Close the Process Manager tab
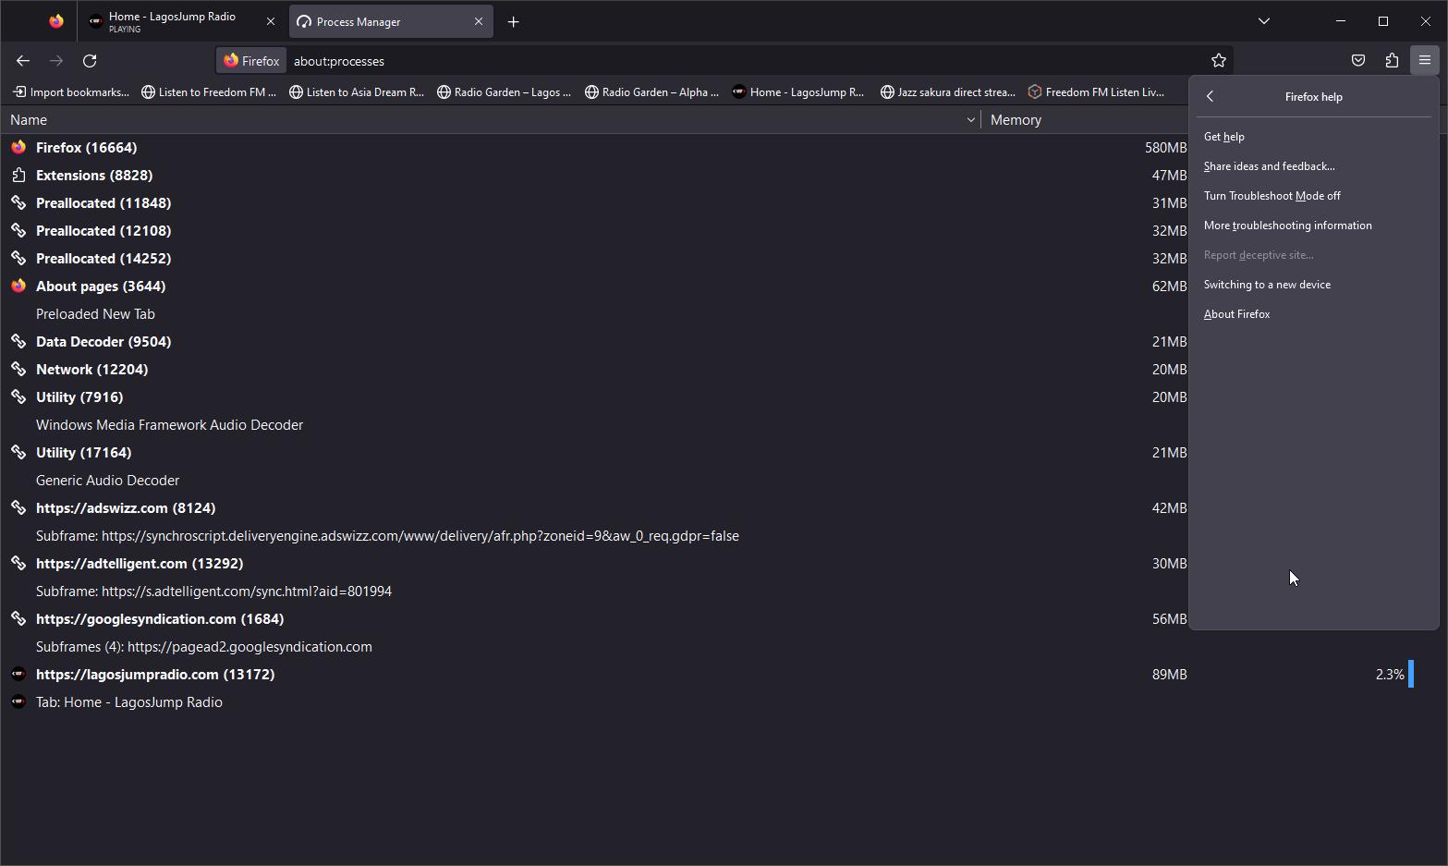Viewport: 1448px width, 866px height. [479, 21]
